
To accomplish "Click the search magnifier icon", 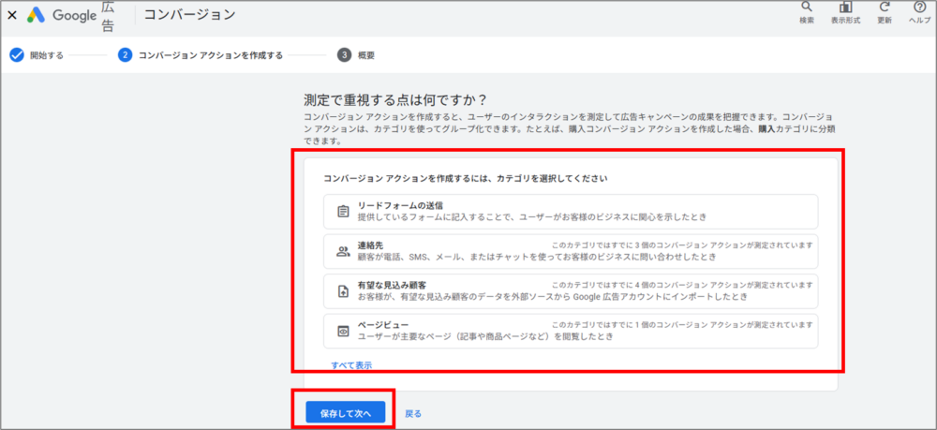I will pos(806,7).
